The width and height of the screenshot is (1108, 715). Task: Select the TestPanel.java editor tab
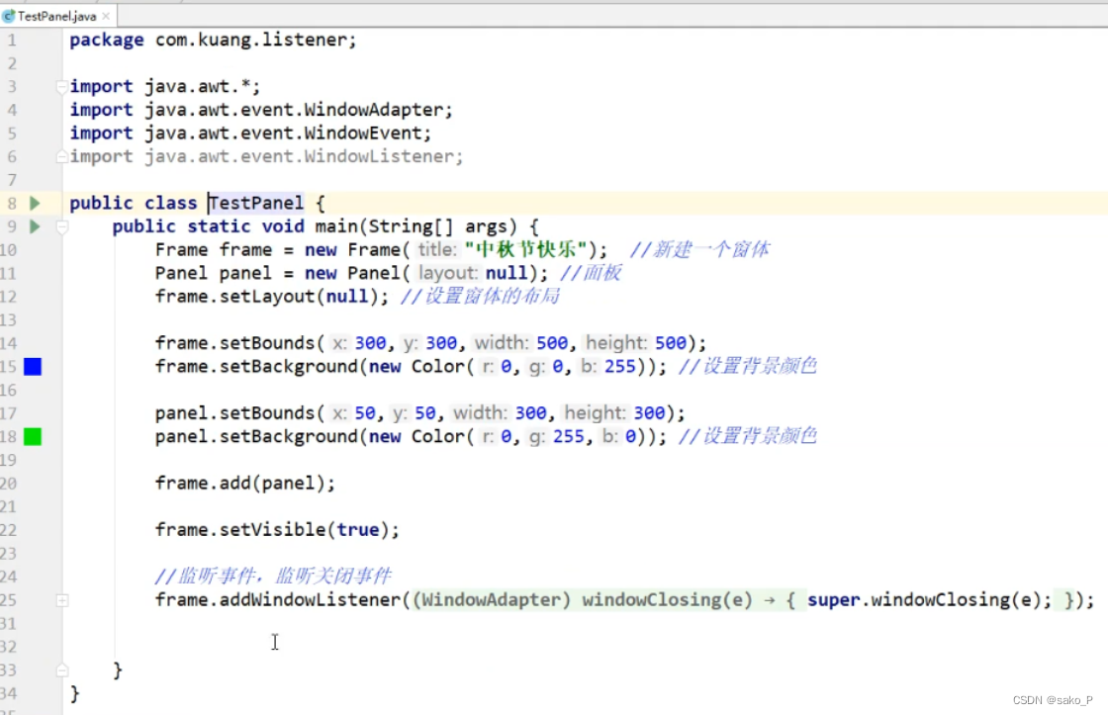58,16
